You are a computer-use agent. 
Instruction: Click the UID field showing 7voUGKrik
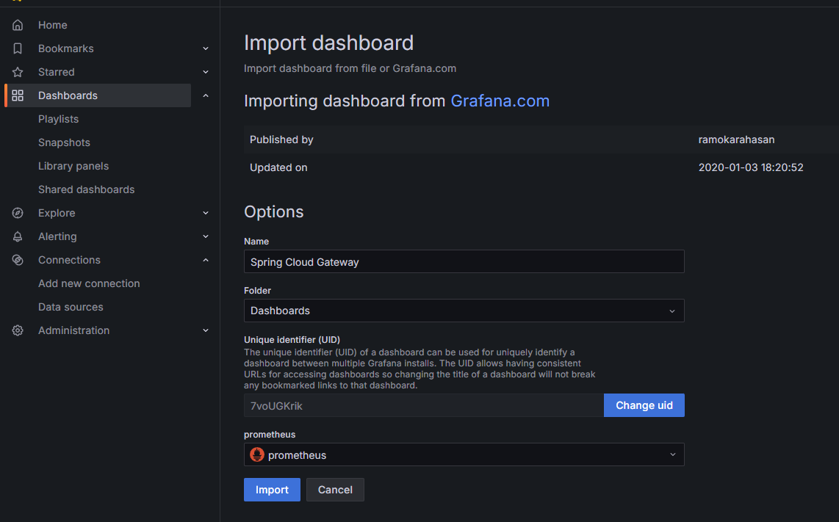424,405
